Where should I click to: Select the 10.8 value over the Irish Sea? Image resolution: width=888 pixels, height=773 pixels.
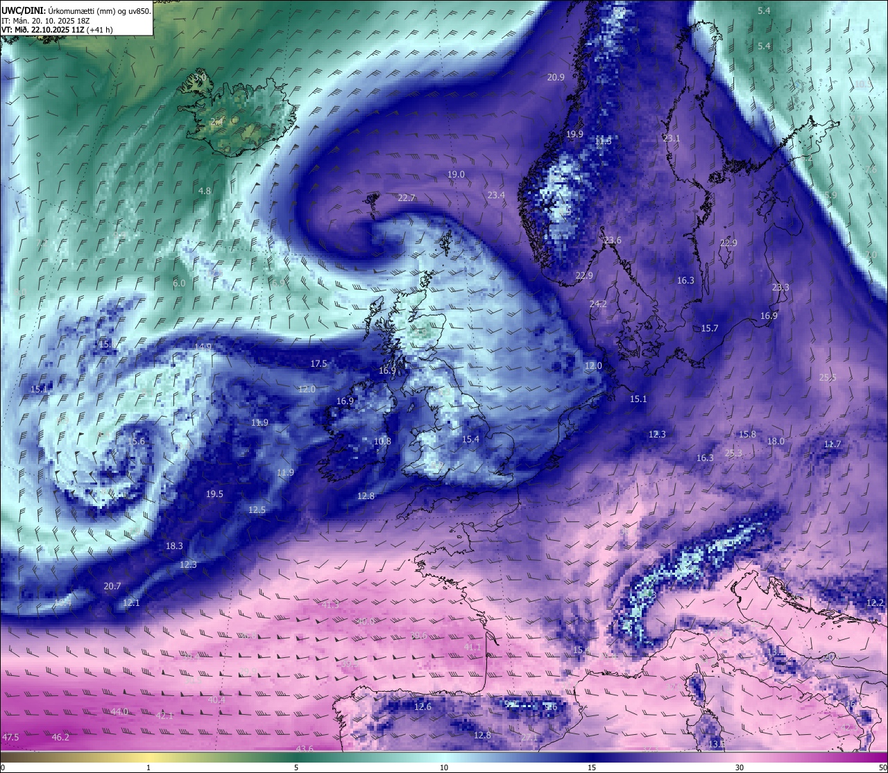382,442
